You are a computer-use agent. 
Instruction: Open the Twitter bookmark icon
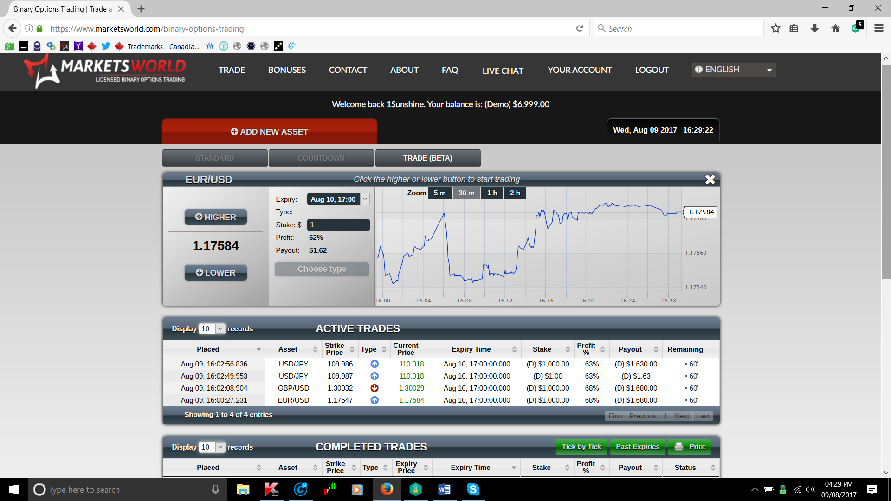(x=105, y=46)
